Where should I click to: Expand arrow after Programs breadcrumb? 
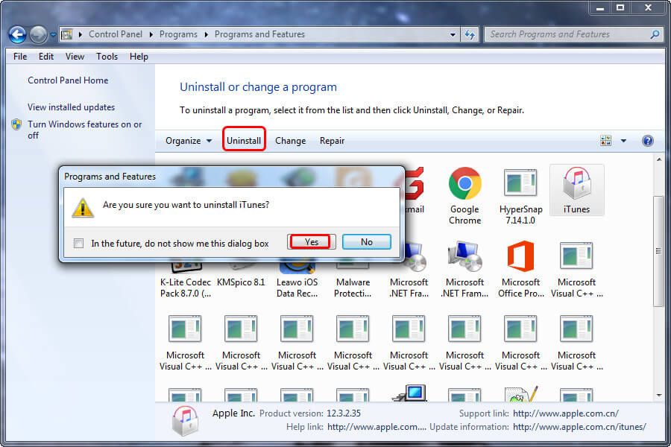click(207, 34)
